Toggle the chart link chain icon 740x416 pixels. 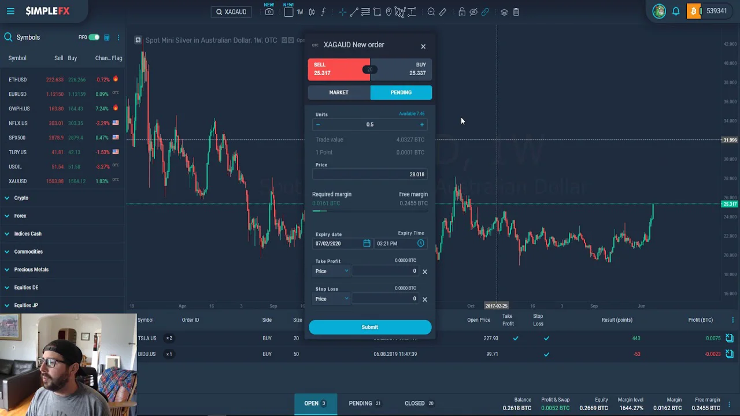[x=485, y=12]
